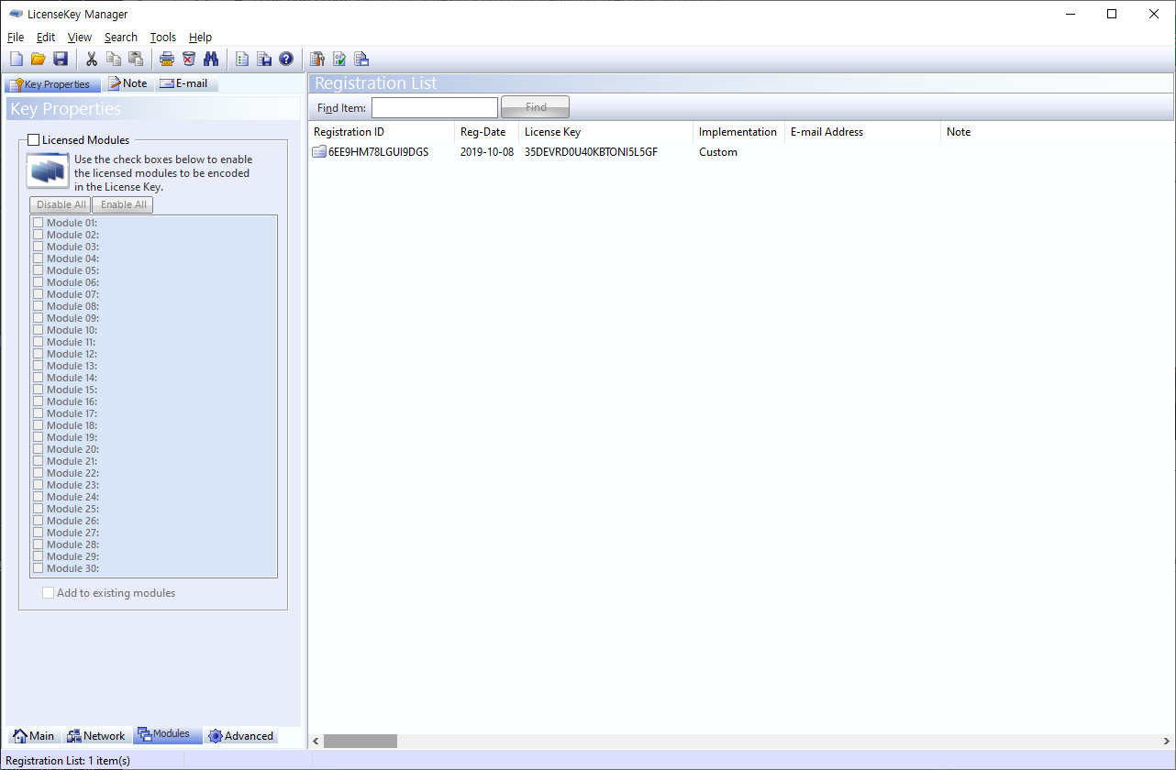Image resolution: width=1176 pixels, height=770 pixels.
Task: Check the Module 25 checkbox
Action: click(39, 509)
